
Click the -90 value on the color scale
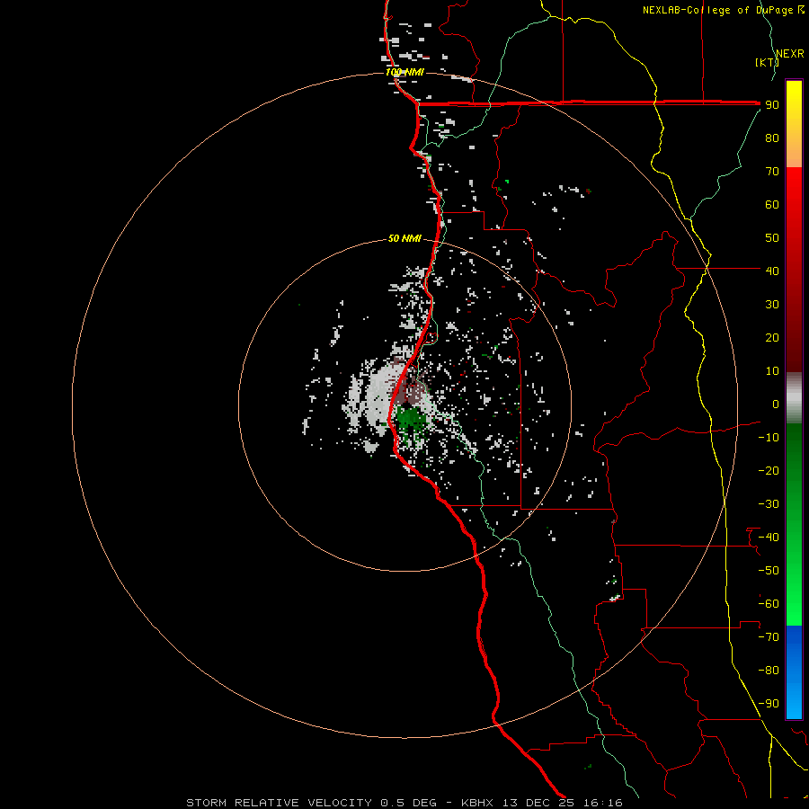(x=769, y=704)
